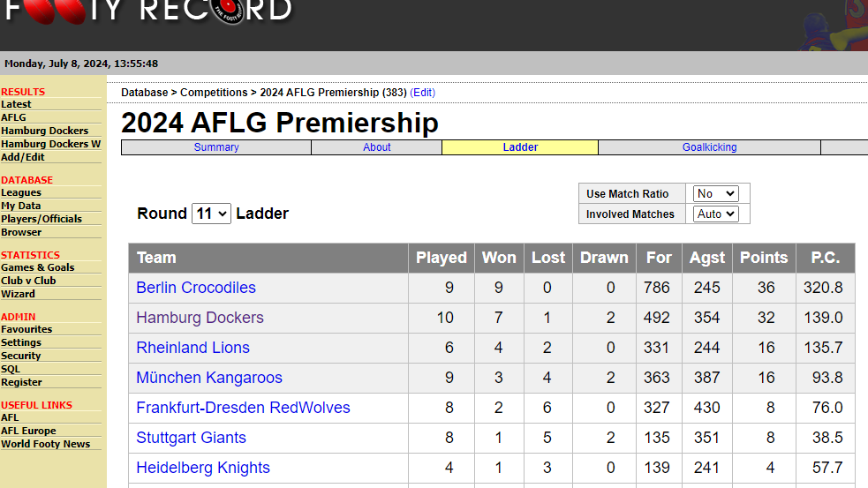Select the highlighted Ladder tab
868x488 pixels.
[x=520, y=147]
